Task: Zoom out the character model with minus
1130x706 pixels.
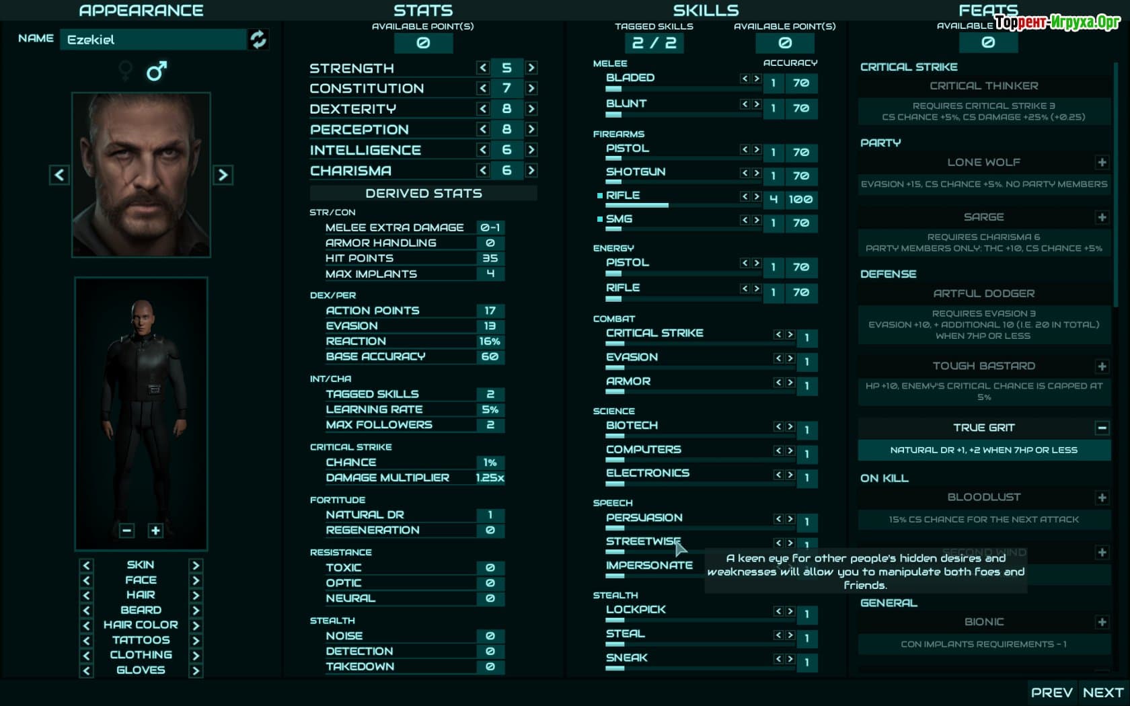Action: (x=126, y=531)
